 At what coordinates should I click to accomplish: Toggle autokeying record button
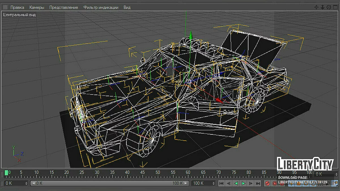point(274,183)
